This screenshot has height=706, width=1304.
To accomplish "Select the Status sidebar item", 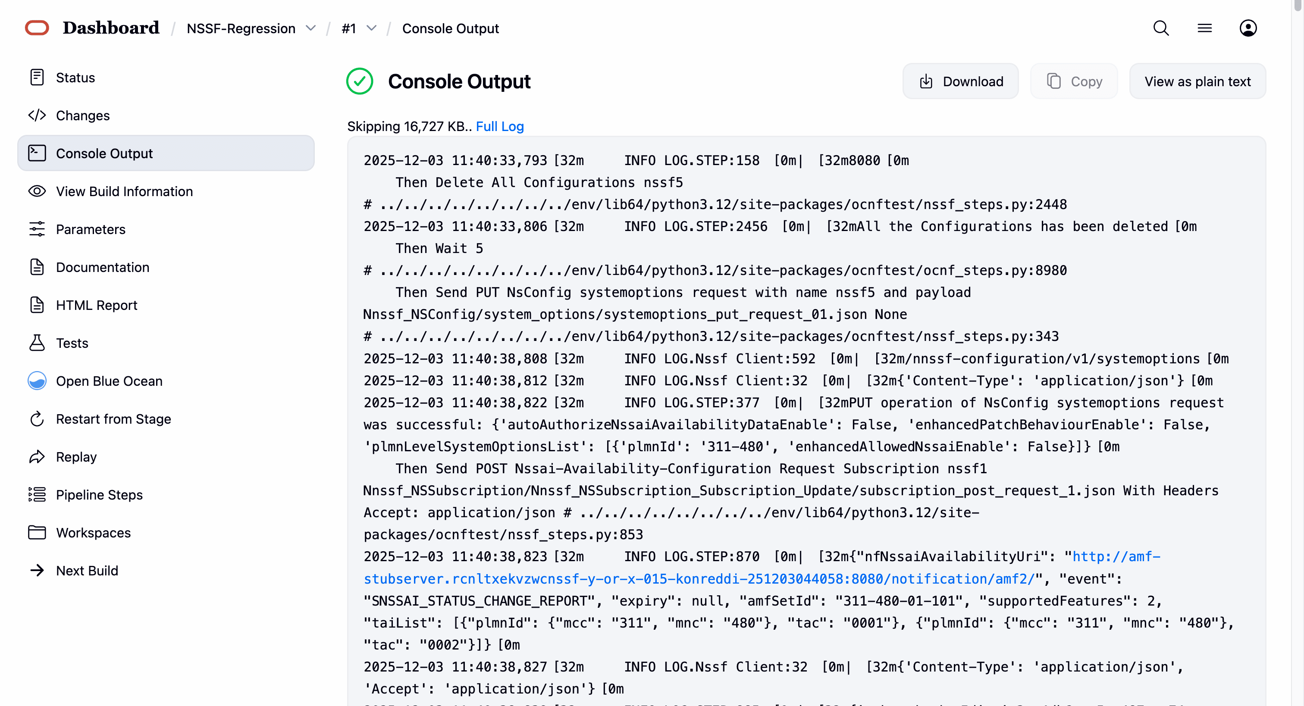I will click(75, 78).
